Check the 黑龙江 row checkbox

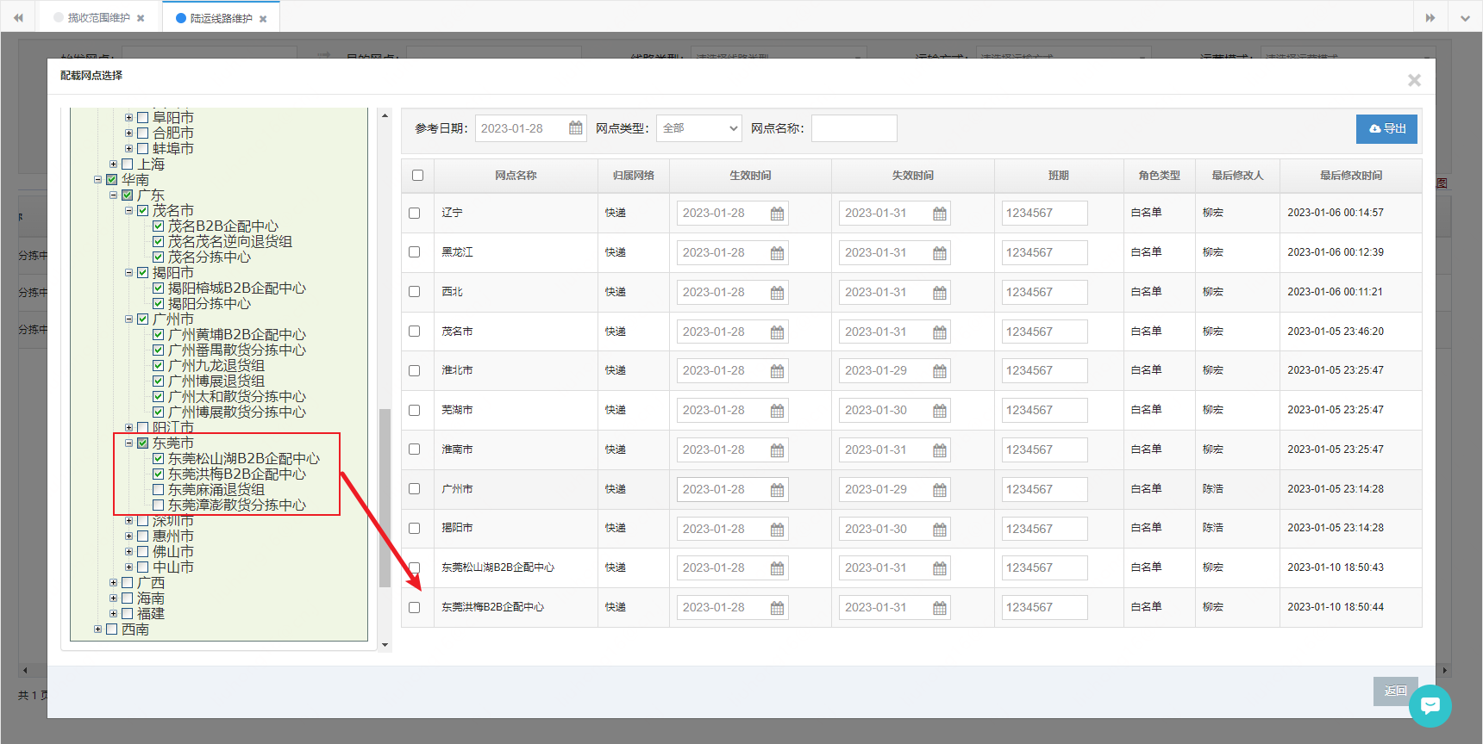point(415,252)
